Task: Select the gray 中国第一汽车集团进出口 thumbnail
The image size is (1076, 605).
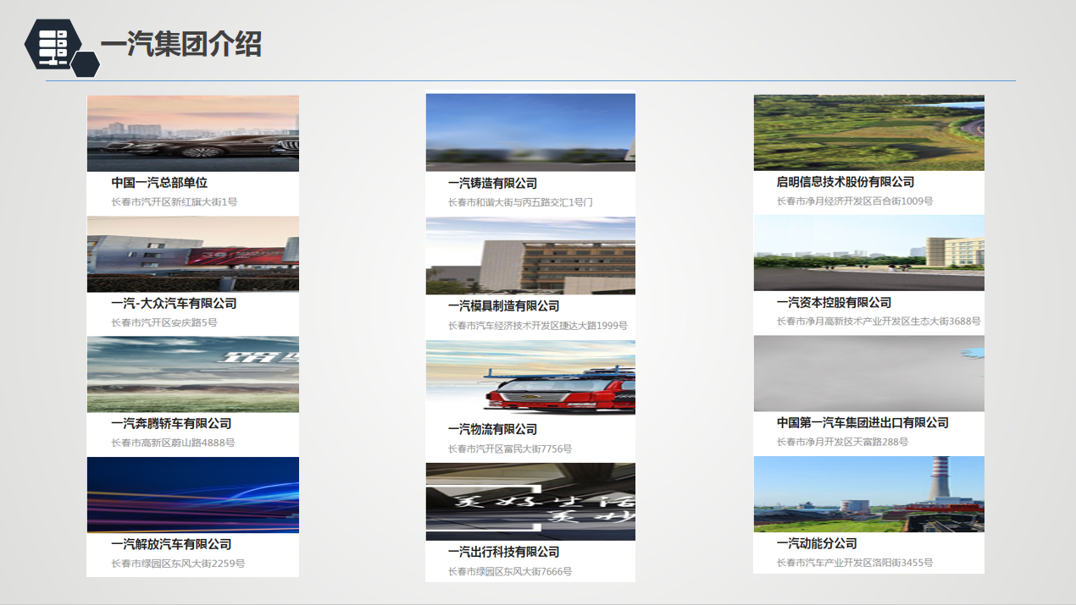Action: (x=868, y=373)
